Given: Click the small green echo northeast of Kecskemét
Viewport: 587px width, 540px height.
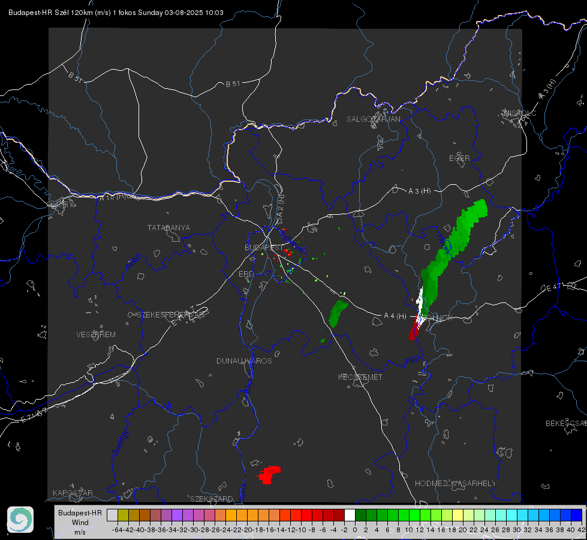Looking at the screenshot, I should pyautogui.click(x=338, y=313).
